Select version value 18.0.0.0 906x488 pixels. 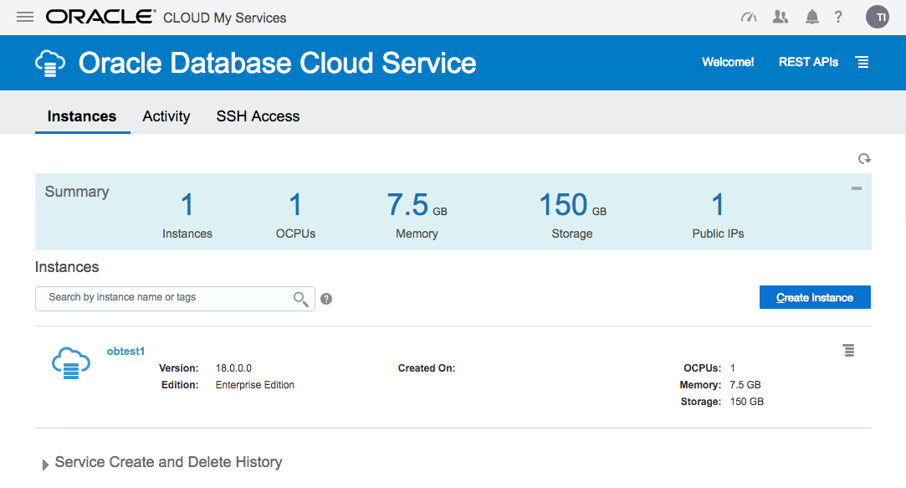pyautogui.click(x=233, y=368)
